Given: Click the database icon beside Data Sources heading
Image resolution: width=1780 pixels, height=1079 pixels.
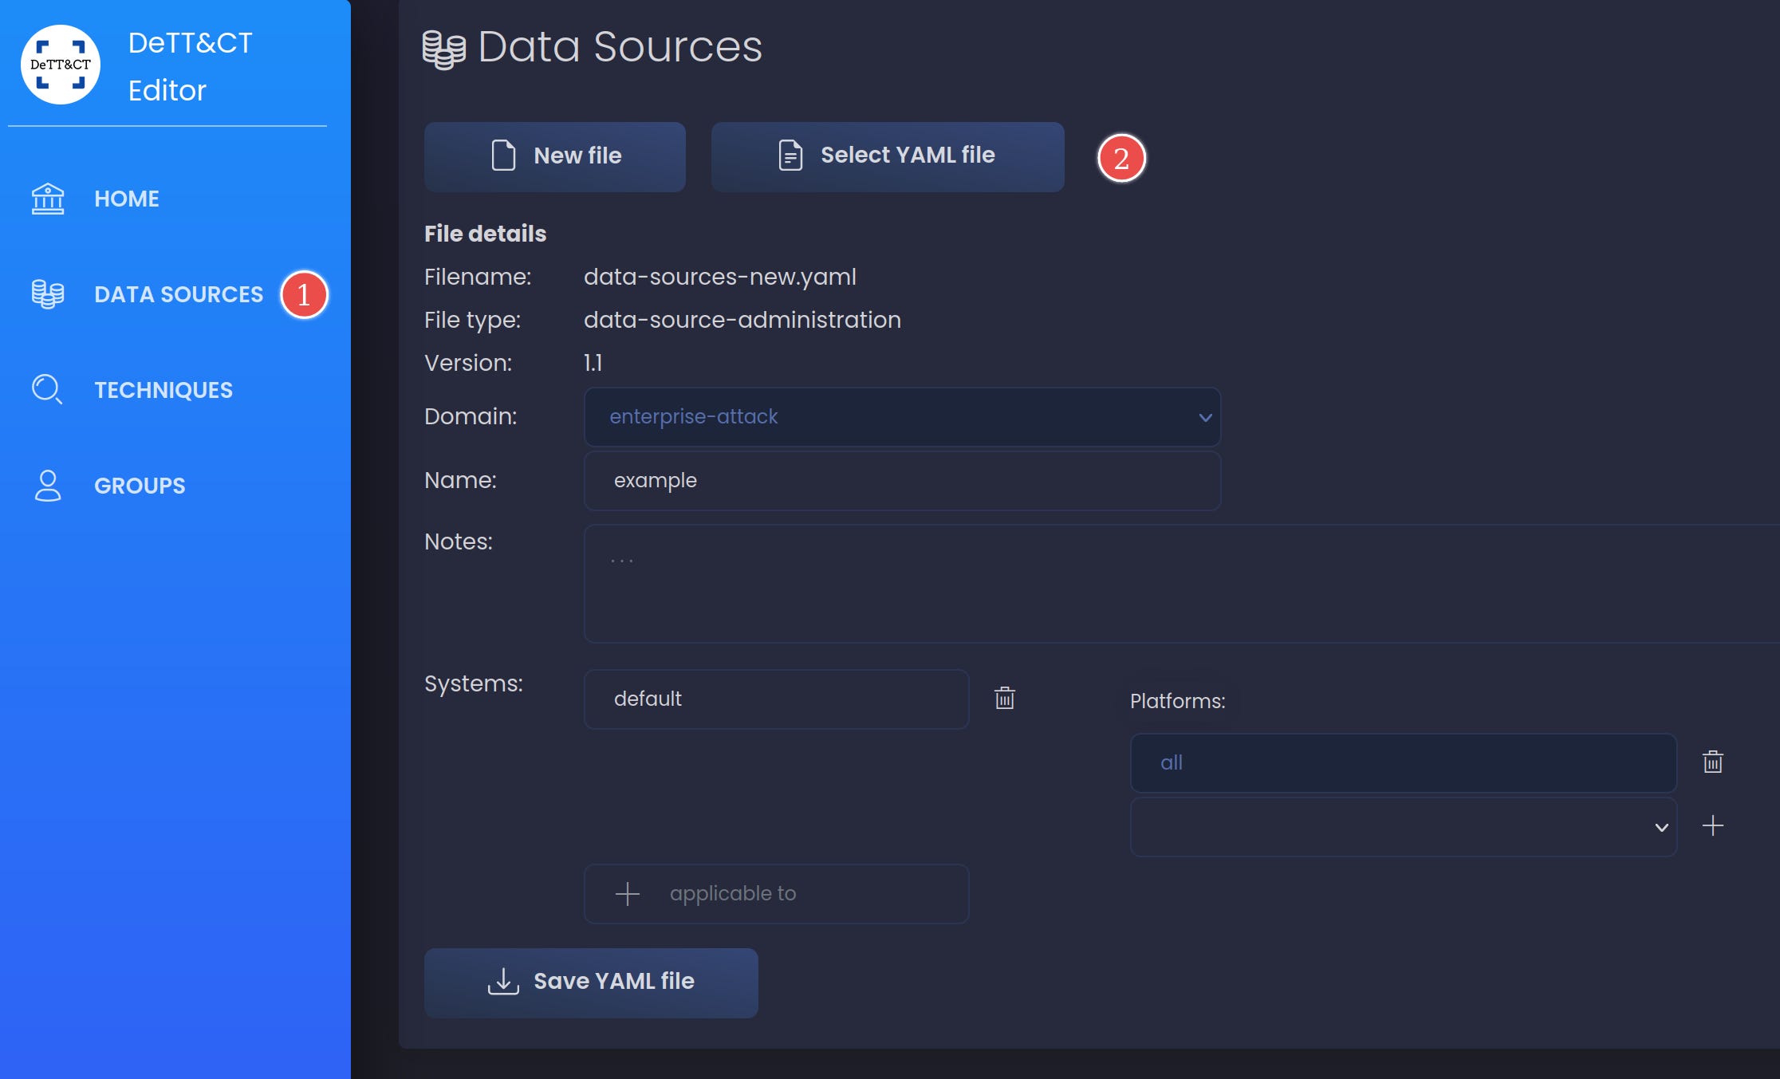Looking at the screenshot, I should coord(443,48).
